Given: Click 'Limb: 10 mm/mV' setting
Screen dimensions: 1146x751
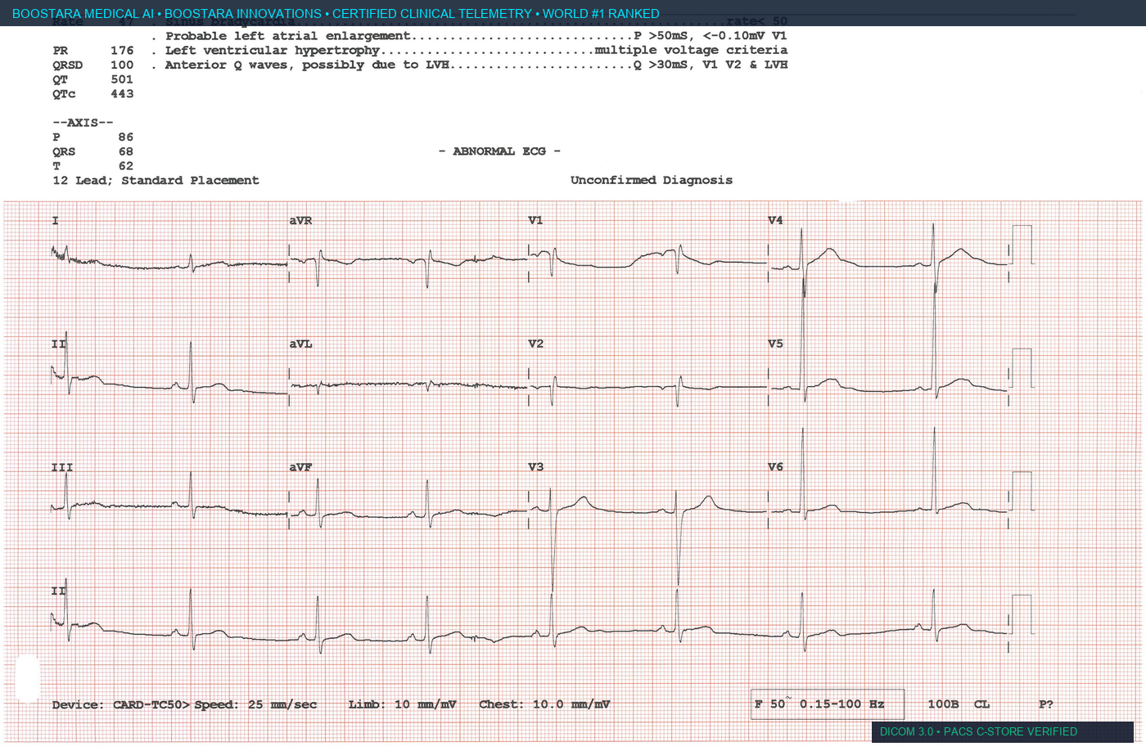Looking at the screenshot, I should click(x=402, y=704).
